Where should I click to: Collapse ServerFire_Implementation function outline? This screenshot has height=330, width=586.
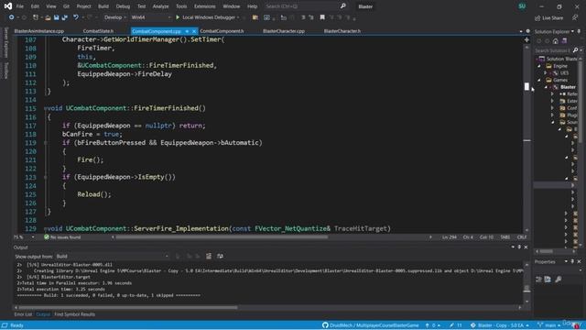point(45,228)
